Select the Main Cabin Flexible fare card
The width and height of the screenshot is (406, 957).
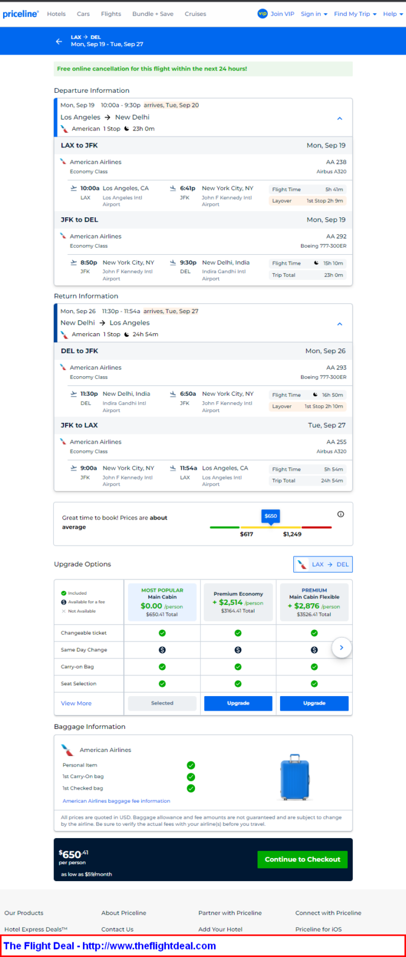[314, 602]
